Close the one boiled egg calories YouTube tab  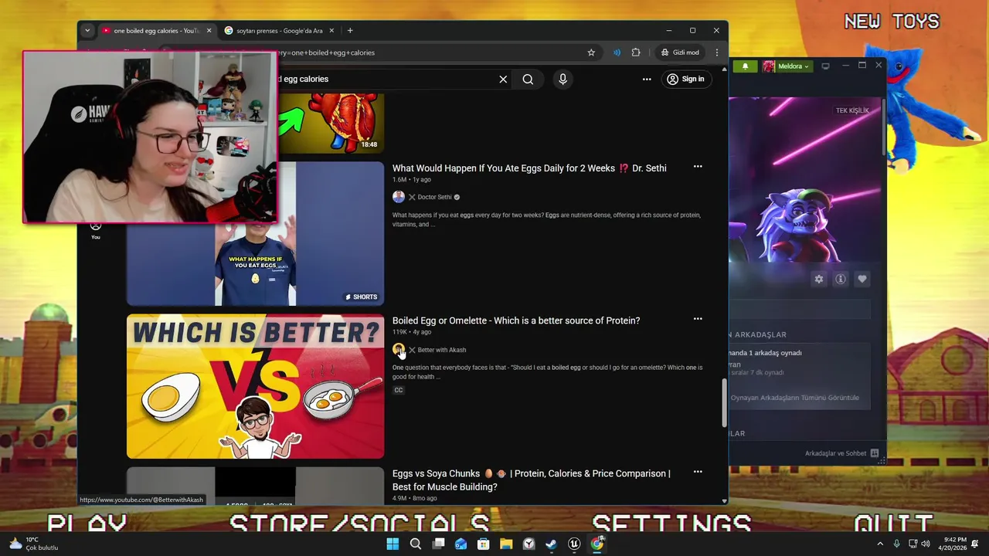pos(209,31)
